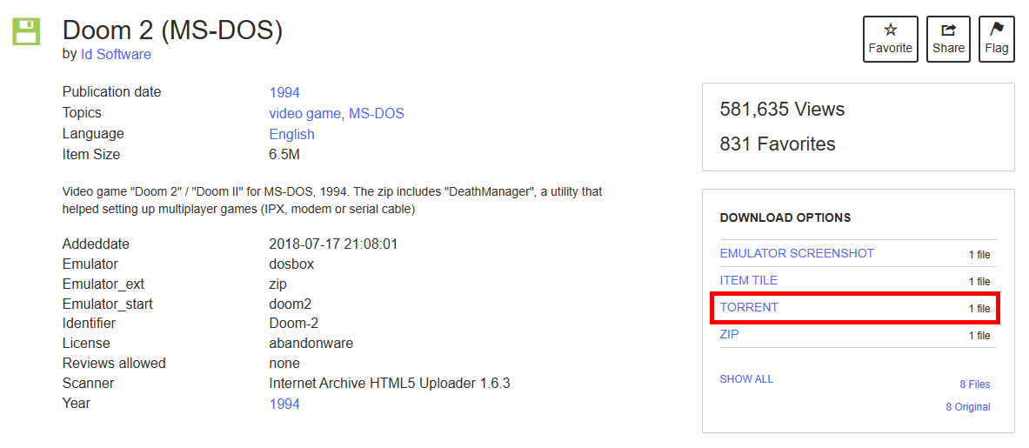Open the 8 Original files link
Screen dimensions: 1029x448
click(x=967, y=407)
